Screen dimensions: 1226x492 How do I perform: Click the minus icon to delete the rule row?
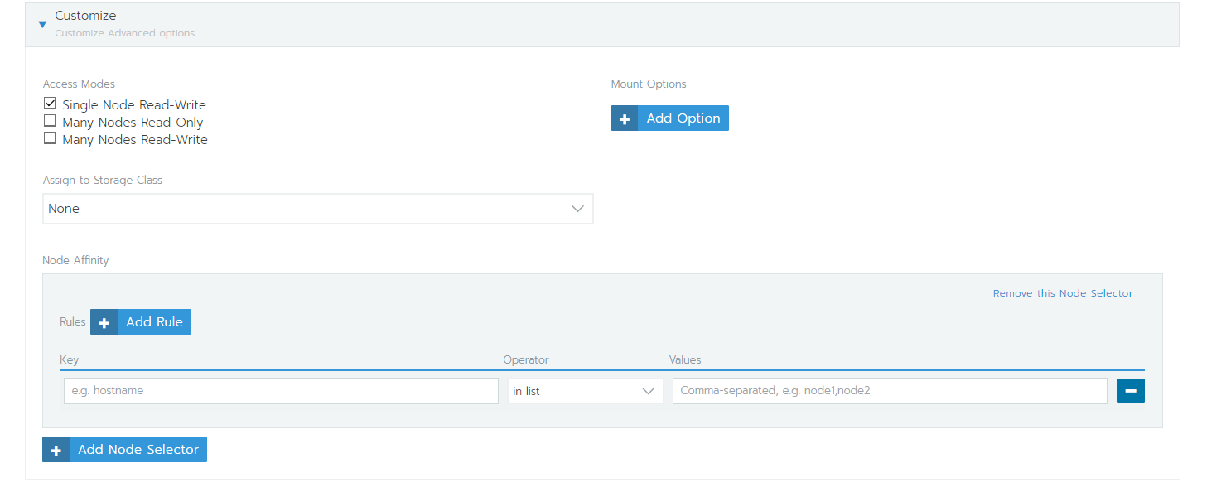1131,390
